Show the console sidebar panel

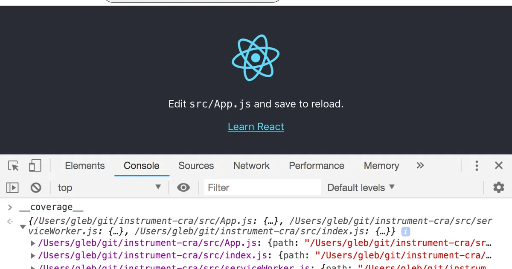click(13, 187)
